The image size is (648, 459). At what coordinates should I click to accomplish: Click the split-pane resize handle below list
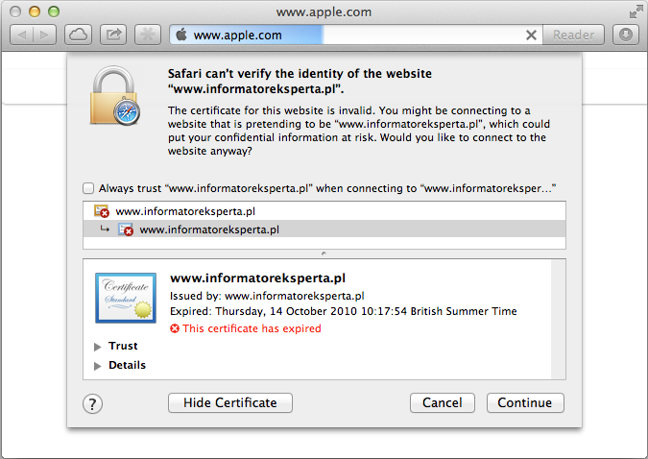[324, 254]
